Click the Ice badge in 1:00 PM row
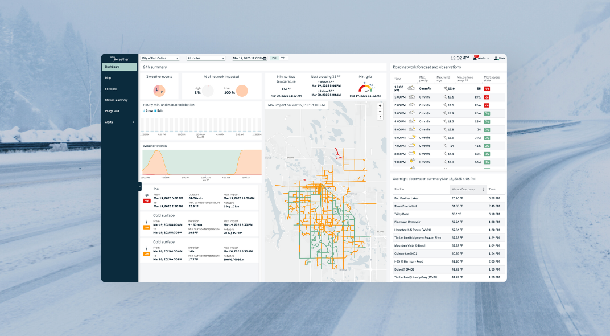The image size is (610, 336). pos(487,97)
